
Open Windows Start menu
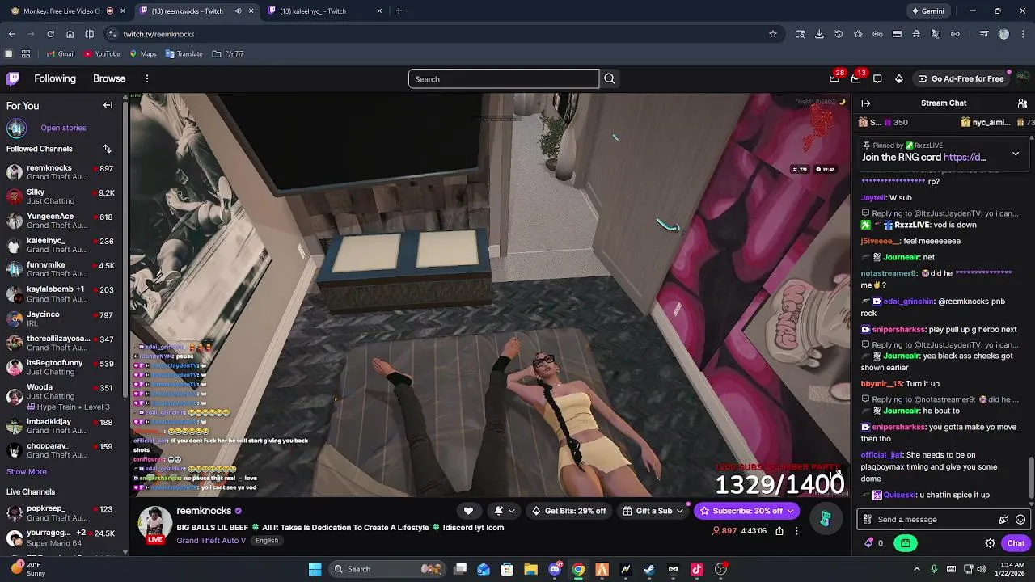coord(315,569)
